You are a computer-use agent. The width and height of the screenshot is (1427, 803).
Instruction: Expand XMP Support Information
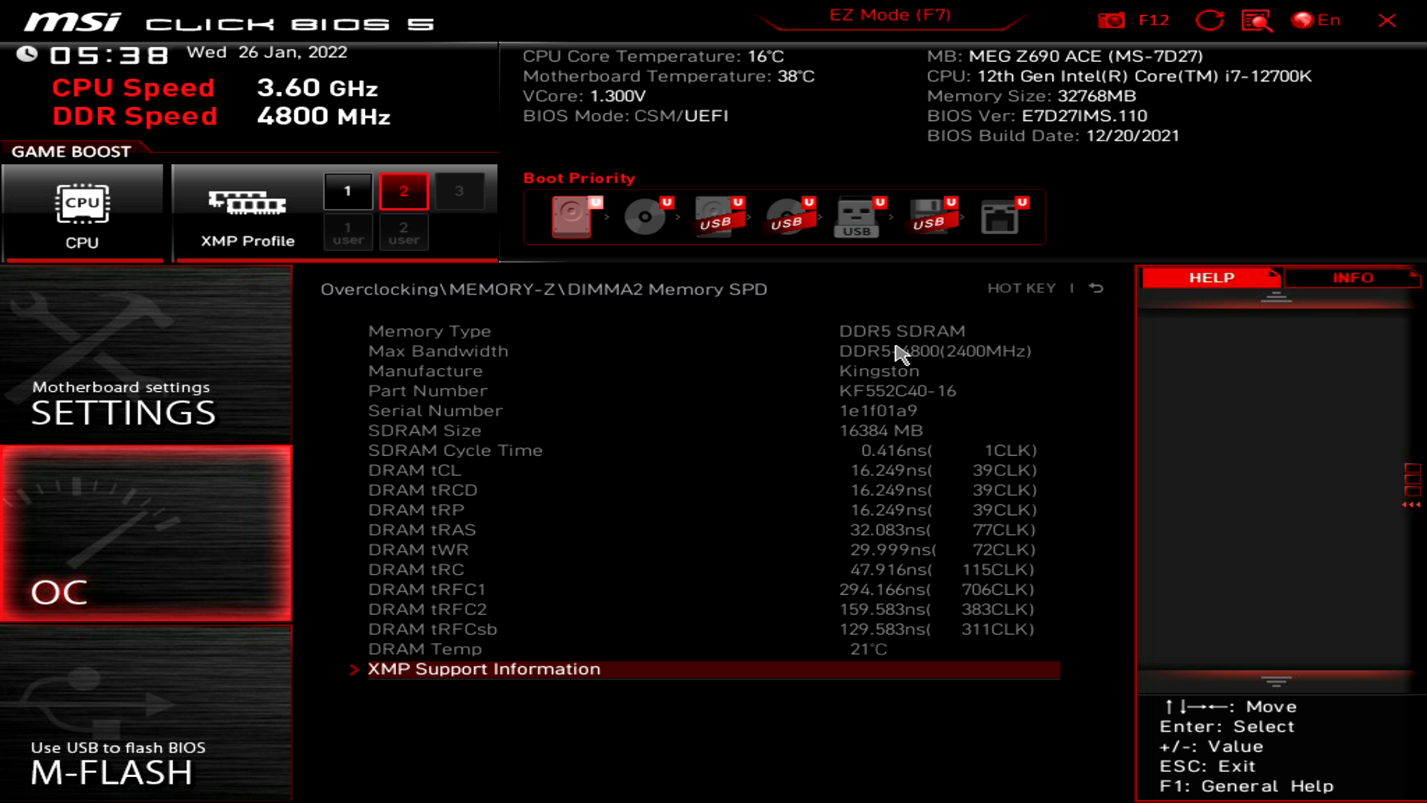[484, 668]
